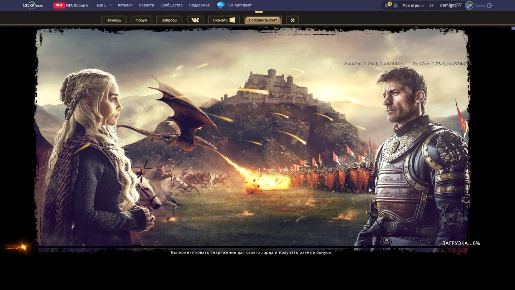Open the 101 Артефакт link
The height and width of the screenshot is (290, 515).
tap(240, 5)
